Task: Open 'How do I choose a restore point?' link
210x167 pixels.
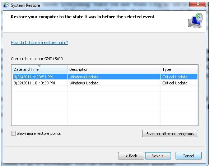Action: (39, 43)
